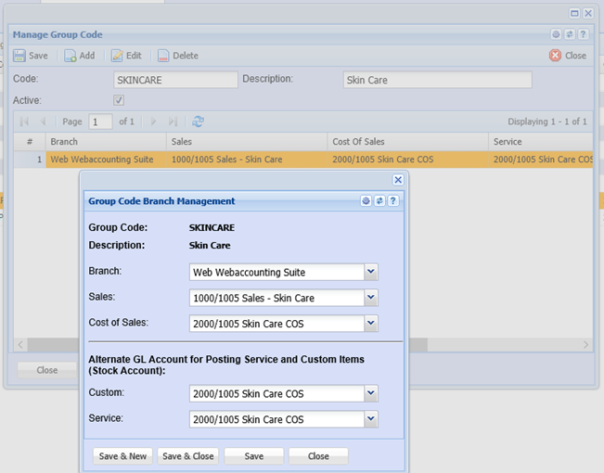Open the Cost of Sales dropdown
Image resolution: width=604 pixels, height=473 pixels.
pyautogui.click(x=370, y=324)
